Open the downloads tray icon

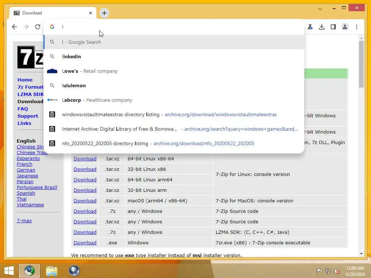[x=322, y=27]
